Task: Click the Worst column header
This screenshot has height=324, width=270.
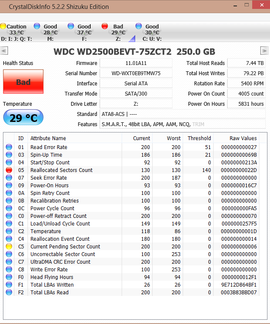Action: [x=167, y=138]
